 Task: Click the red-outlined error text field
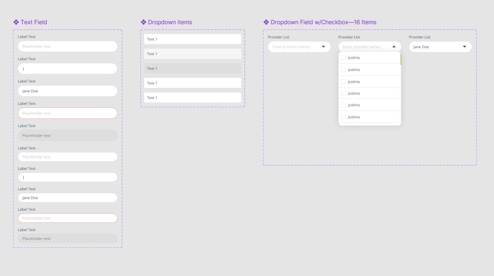(67, 113)
